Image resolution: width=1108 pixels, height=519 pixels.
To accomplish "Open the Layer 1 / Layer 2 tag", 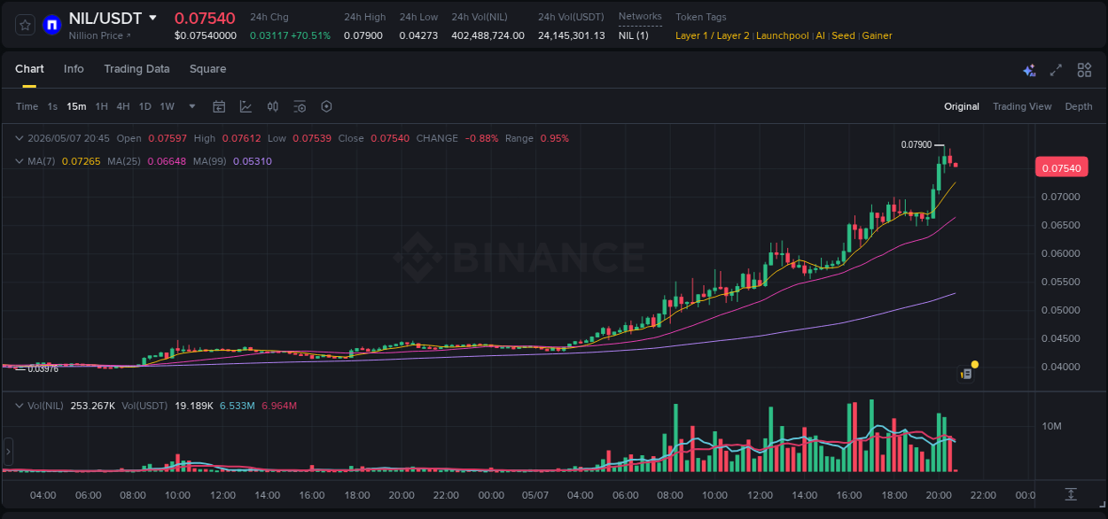I will (x=713, y=35).
